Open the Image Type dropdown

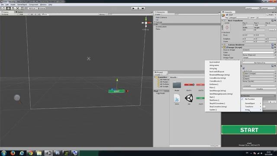(x=259, y=58)
